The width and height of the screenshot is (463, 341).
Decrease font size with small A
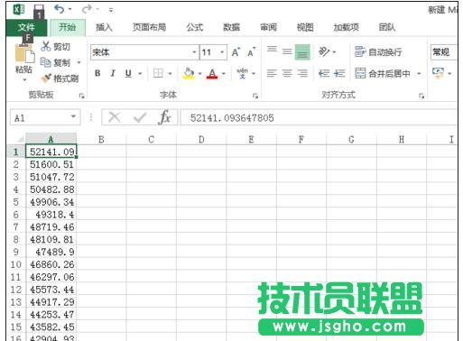pyautogui.click(x=252, y=52)
